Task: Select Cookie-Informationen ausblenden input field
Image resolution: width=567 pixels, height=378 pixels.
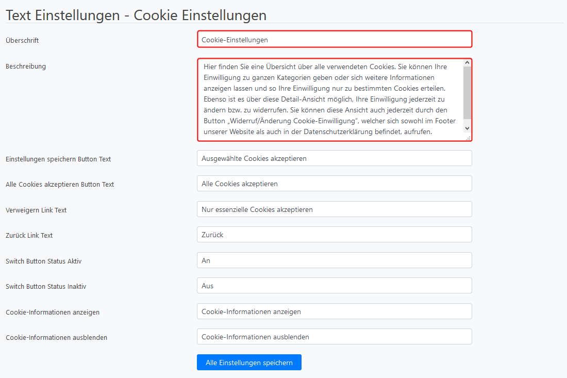Action: click(335, 337)
